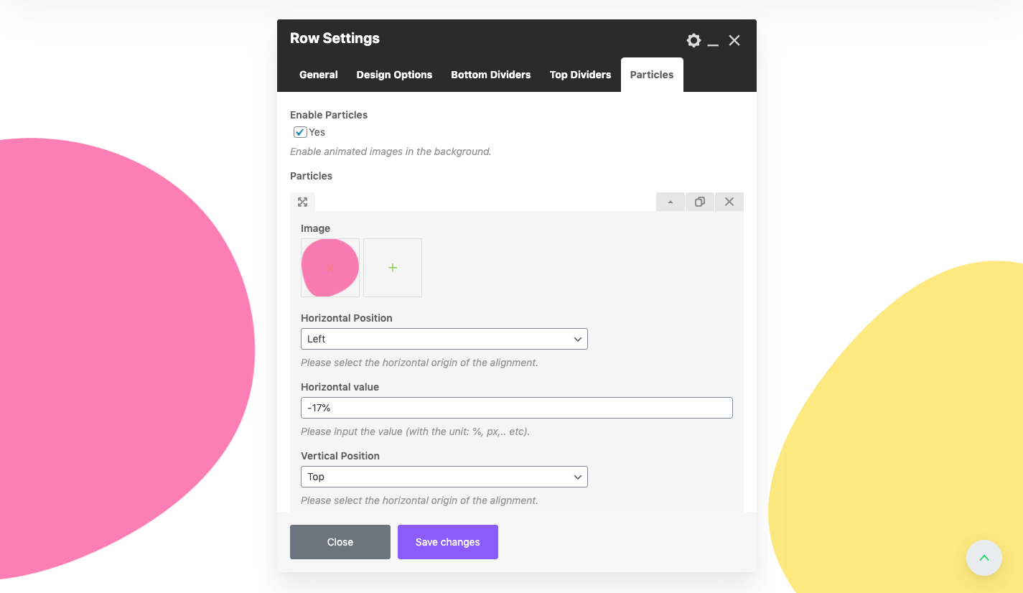The height and width of the screenshot is (593, 1023).
Task: Minimize the Row Settings panel
Action: [713, 41]
